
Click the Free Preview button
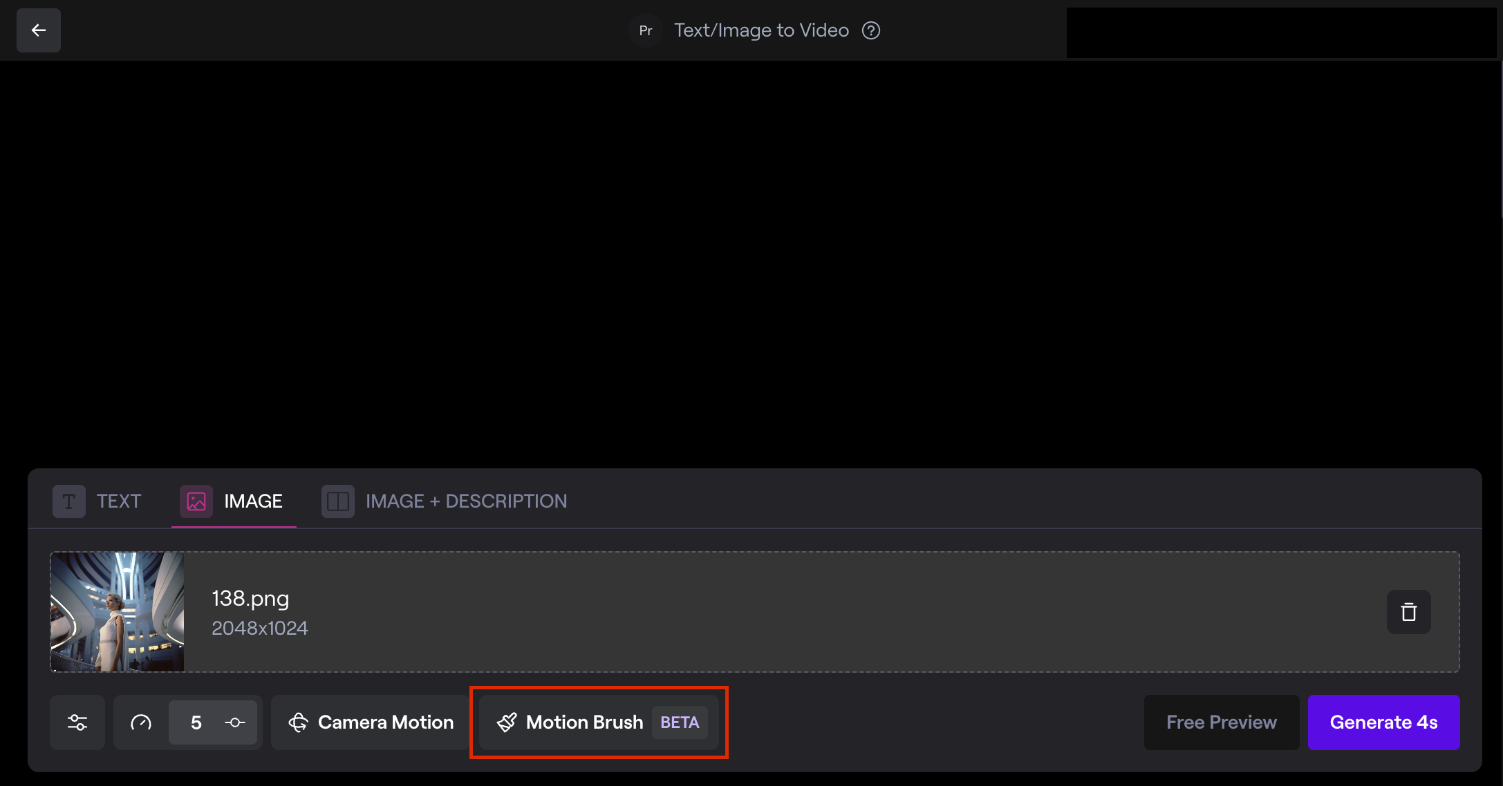(x=1221, y=722)
